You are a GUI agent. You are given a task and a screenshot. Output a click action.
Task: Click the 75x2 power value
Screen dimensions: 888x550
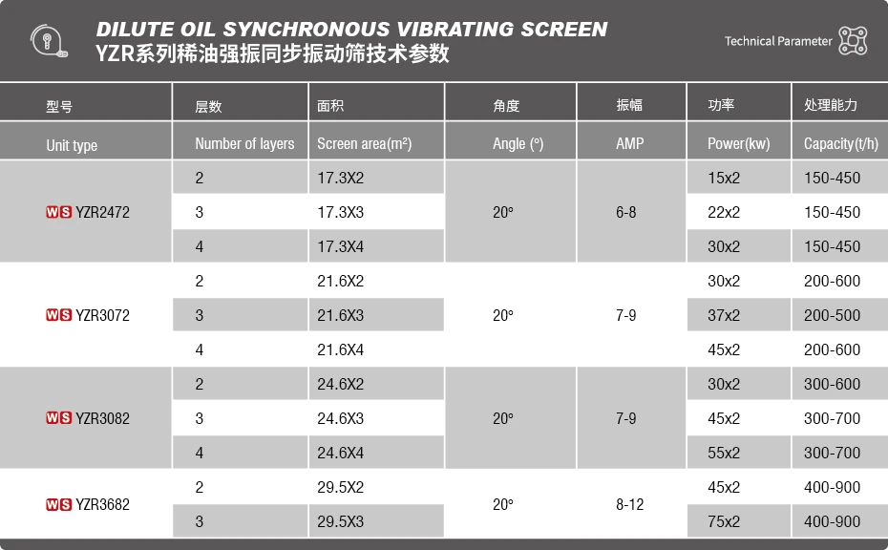coord(724,521)
